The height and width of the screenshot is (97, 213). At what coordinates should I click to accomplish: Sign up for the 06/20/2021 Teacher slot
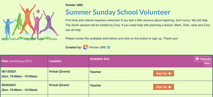tap(163, 87)
